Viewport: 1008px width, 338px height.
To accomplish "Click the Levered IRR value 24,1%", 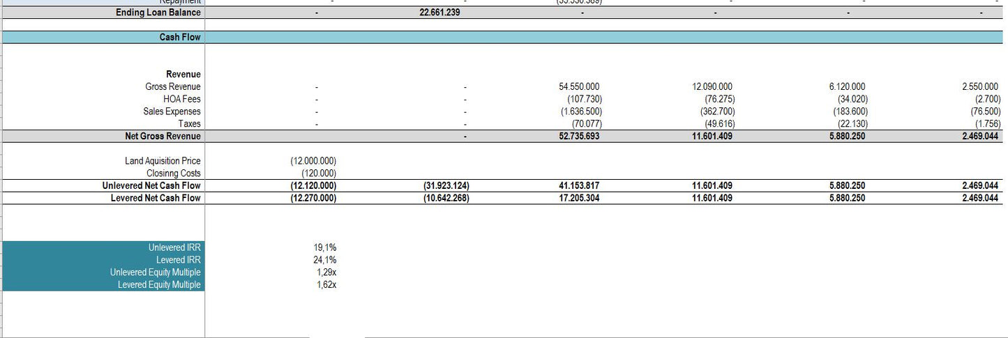I will pos(325,260).
